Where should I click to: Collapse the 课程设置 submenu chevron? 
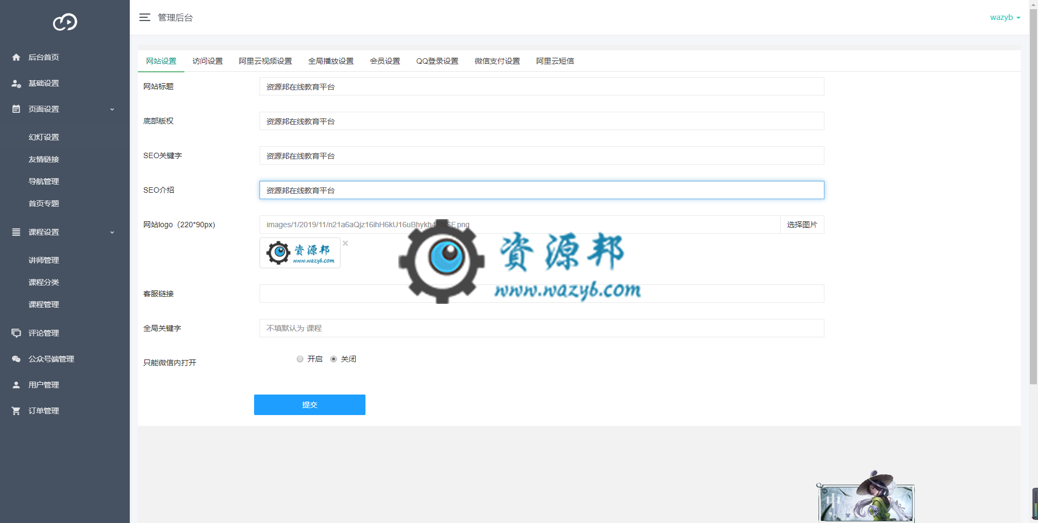tap(112, 232)
